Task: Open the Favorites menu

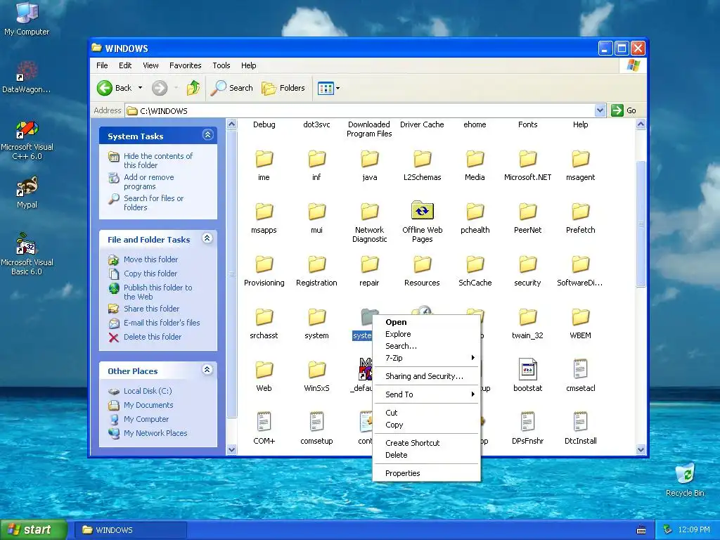Action: tap(185, 65)
